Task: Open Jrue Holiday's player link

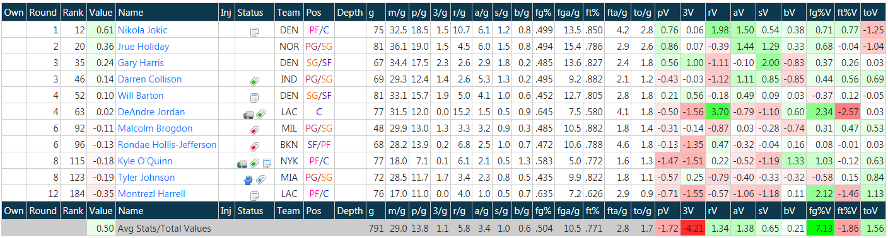Action: (143, 47)
